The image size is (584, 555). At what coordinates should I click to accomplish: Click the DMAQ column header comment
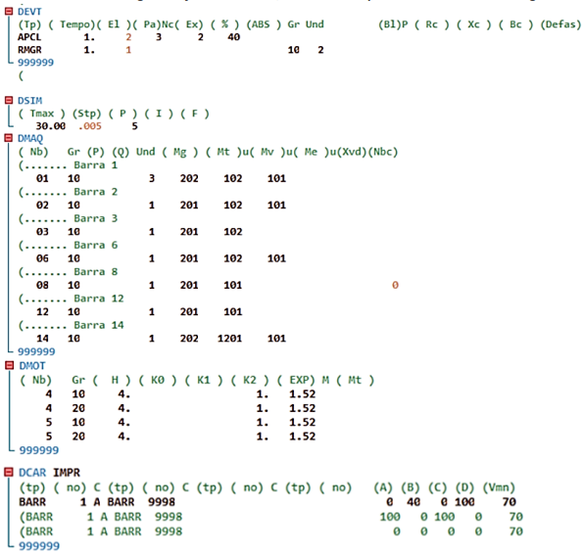(x=208, y=152)
